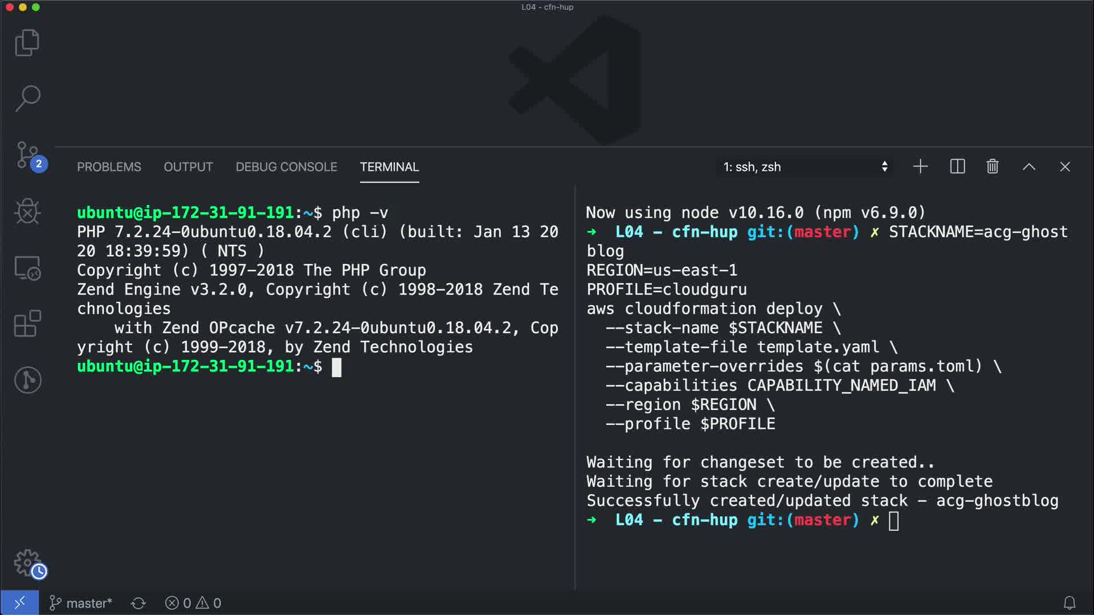Click Synchronize Changes icon in status bar
Screen dimensions: 1094x615
[138, 603]
